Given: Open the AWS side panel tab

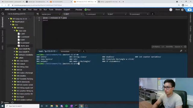Looking at the screenshot, I should (2, 48).
